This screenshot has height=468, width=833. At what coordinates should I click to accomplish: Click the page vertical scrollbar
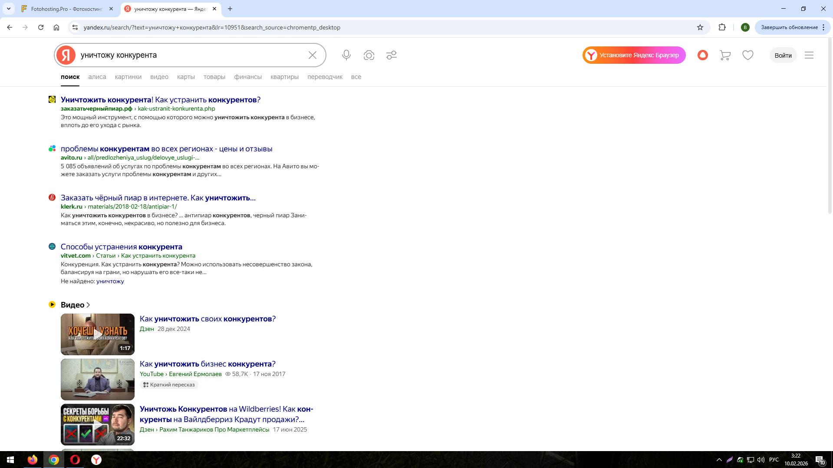[830, 126]
